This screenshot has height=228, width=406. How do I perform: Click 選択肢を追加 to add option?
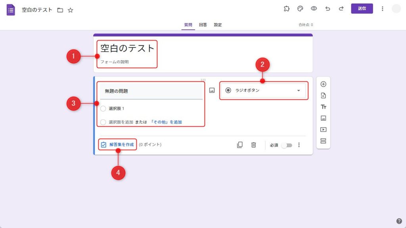tap(121, 122)
